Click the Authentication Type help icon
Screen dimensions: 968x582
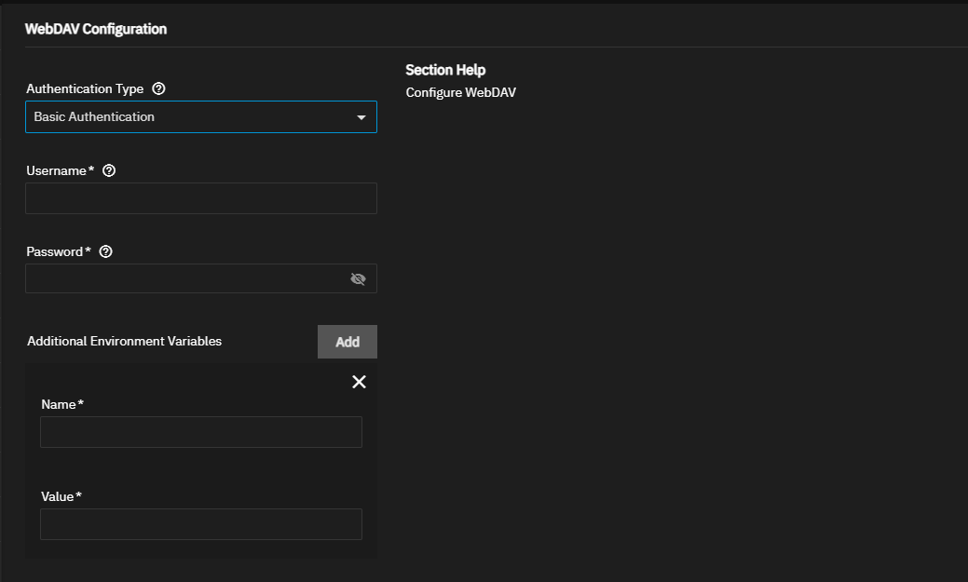(158, 89)
